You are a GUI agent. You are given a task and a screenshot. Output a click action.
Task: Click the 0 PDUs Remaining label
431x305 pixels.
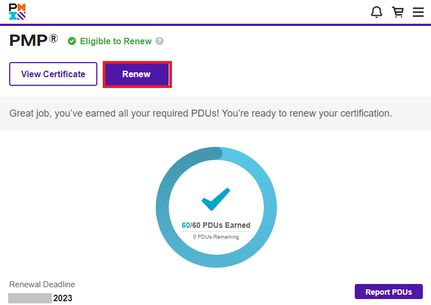coord(216,236)
